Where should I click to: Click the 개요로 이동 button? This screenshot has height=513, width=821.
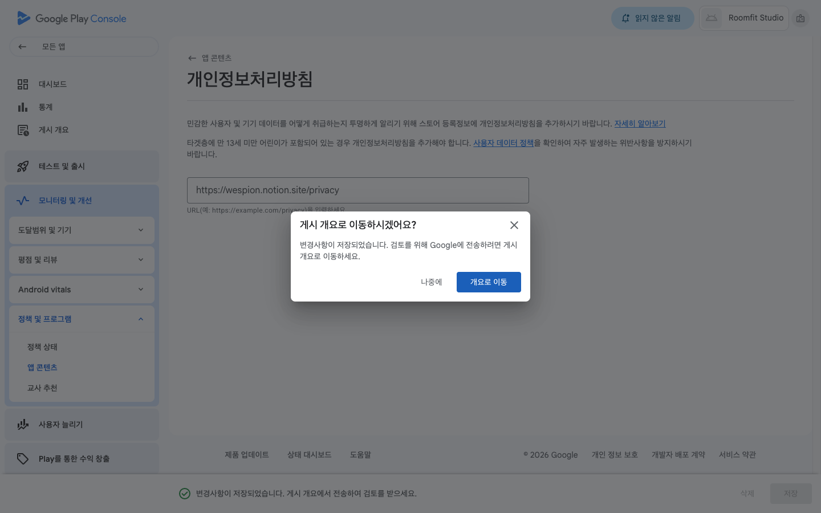click(489, 282)
